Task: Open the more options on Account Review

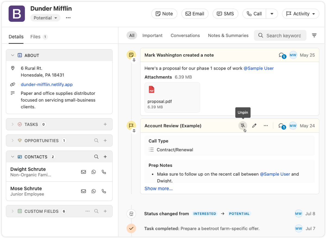Action: click(x=266, y=126)
